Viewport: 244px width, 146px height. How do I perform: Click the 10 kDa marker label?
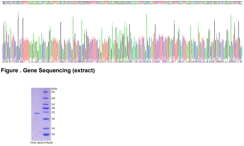[x=53, y=134]
